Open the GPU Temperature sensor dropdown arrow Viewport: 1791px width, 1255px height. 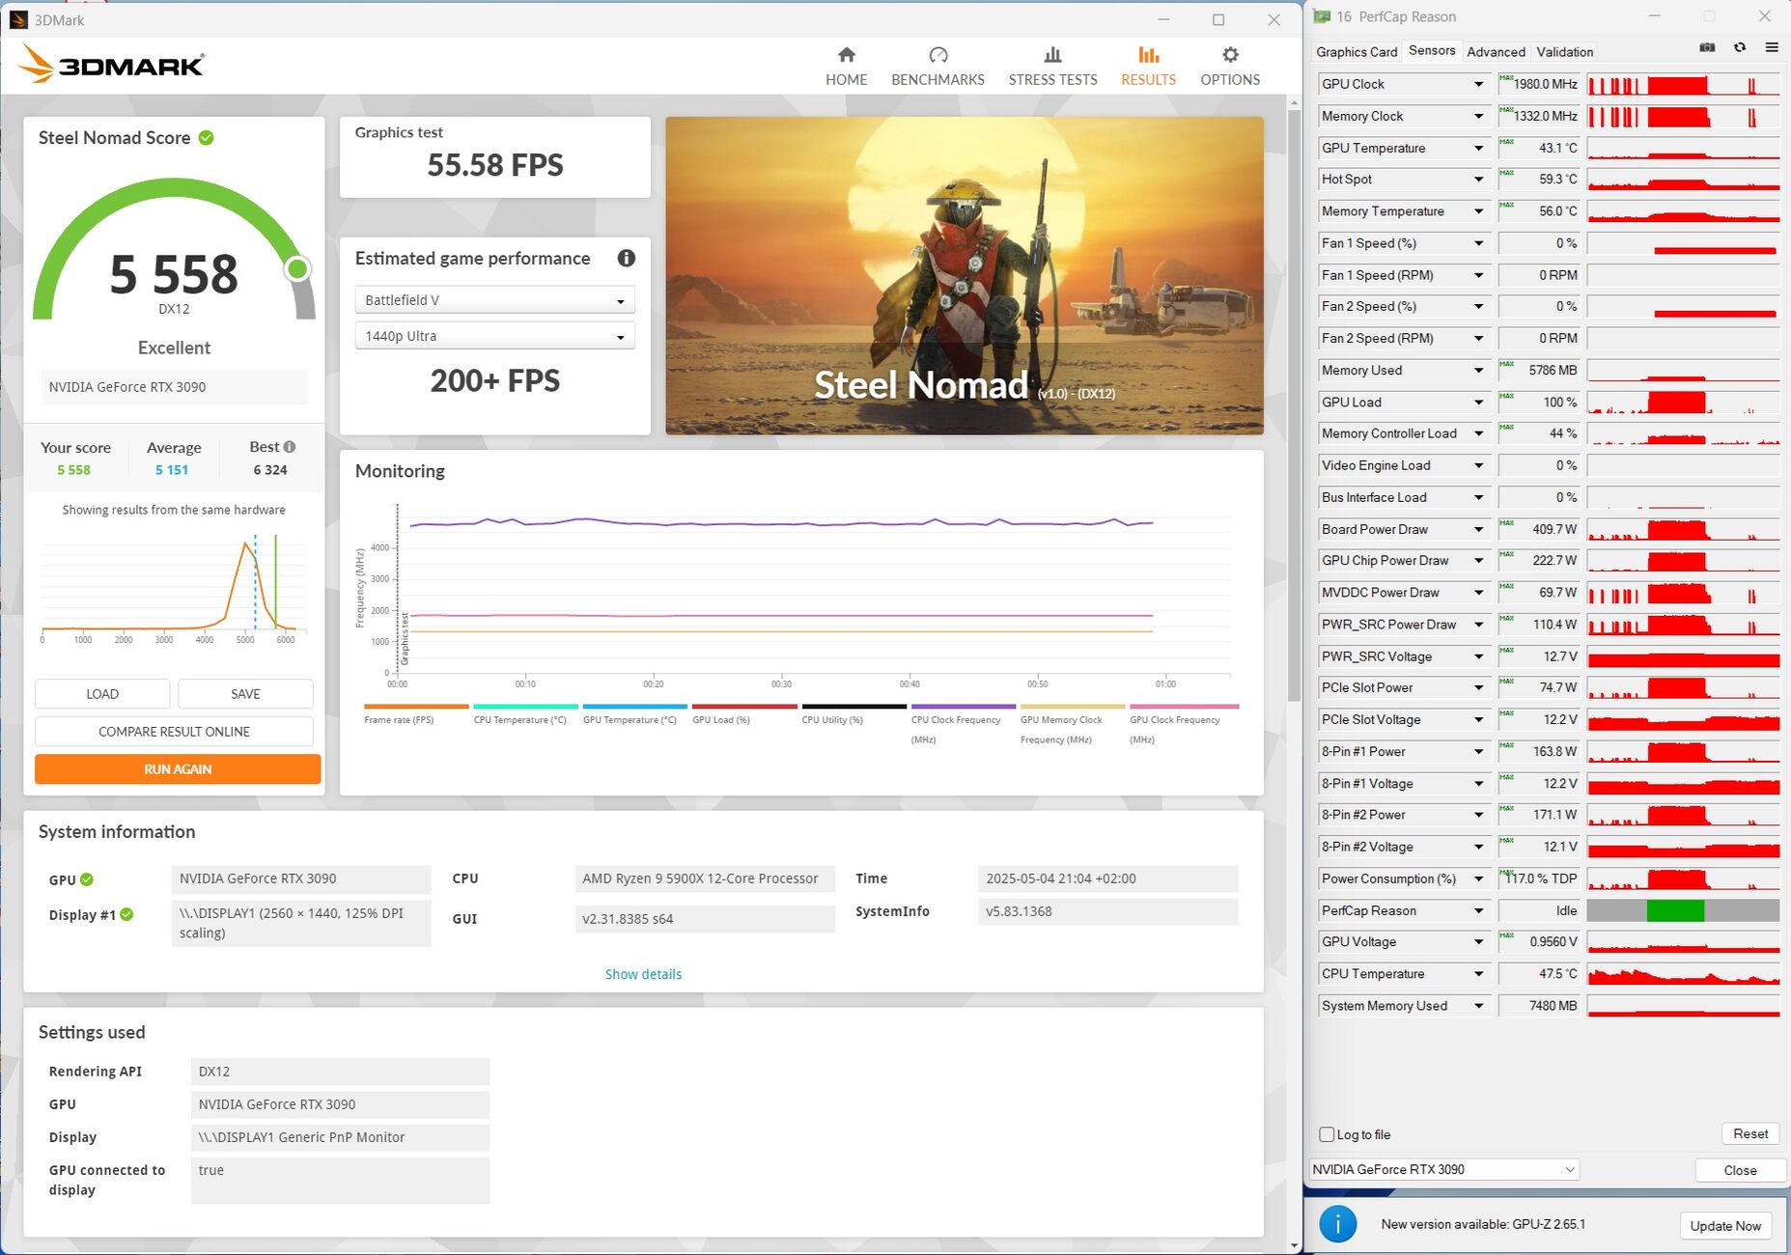click(1478, 148)
